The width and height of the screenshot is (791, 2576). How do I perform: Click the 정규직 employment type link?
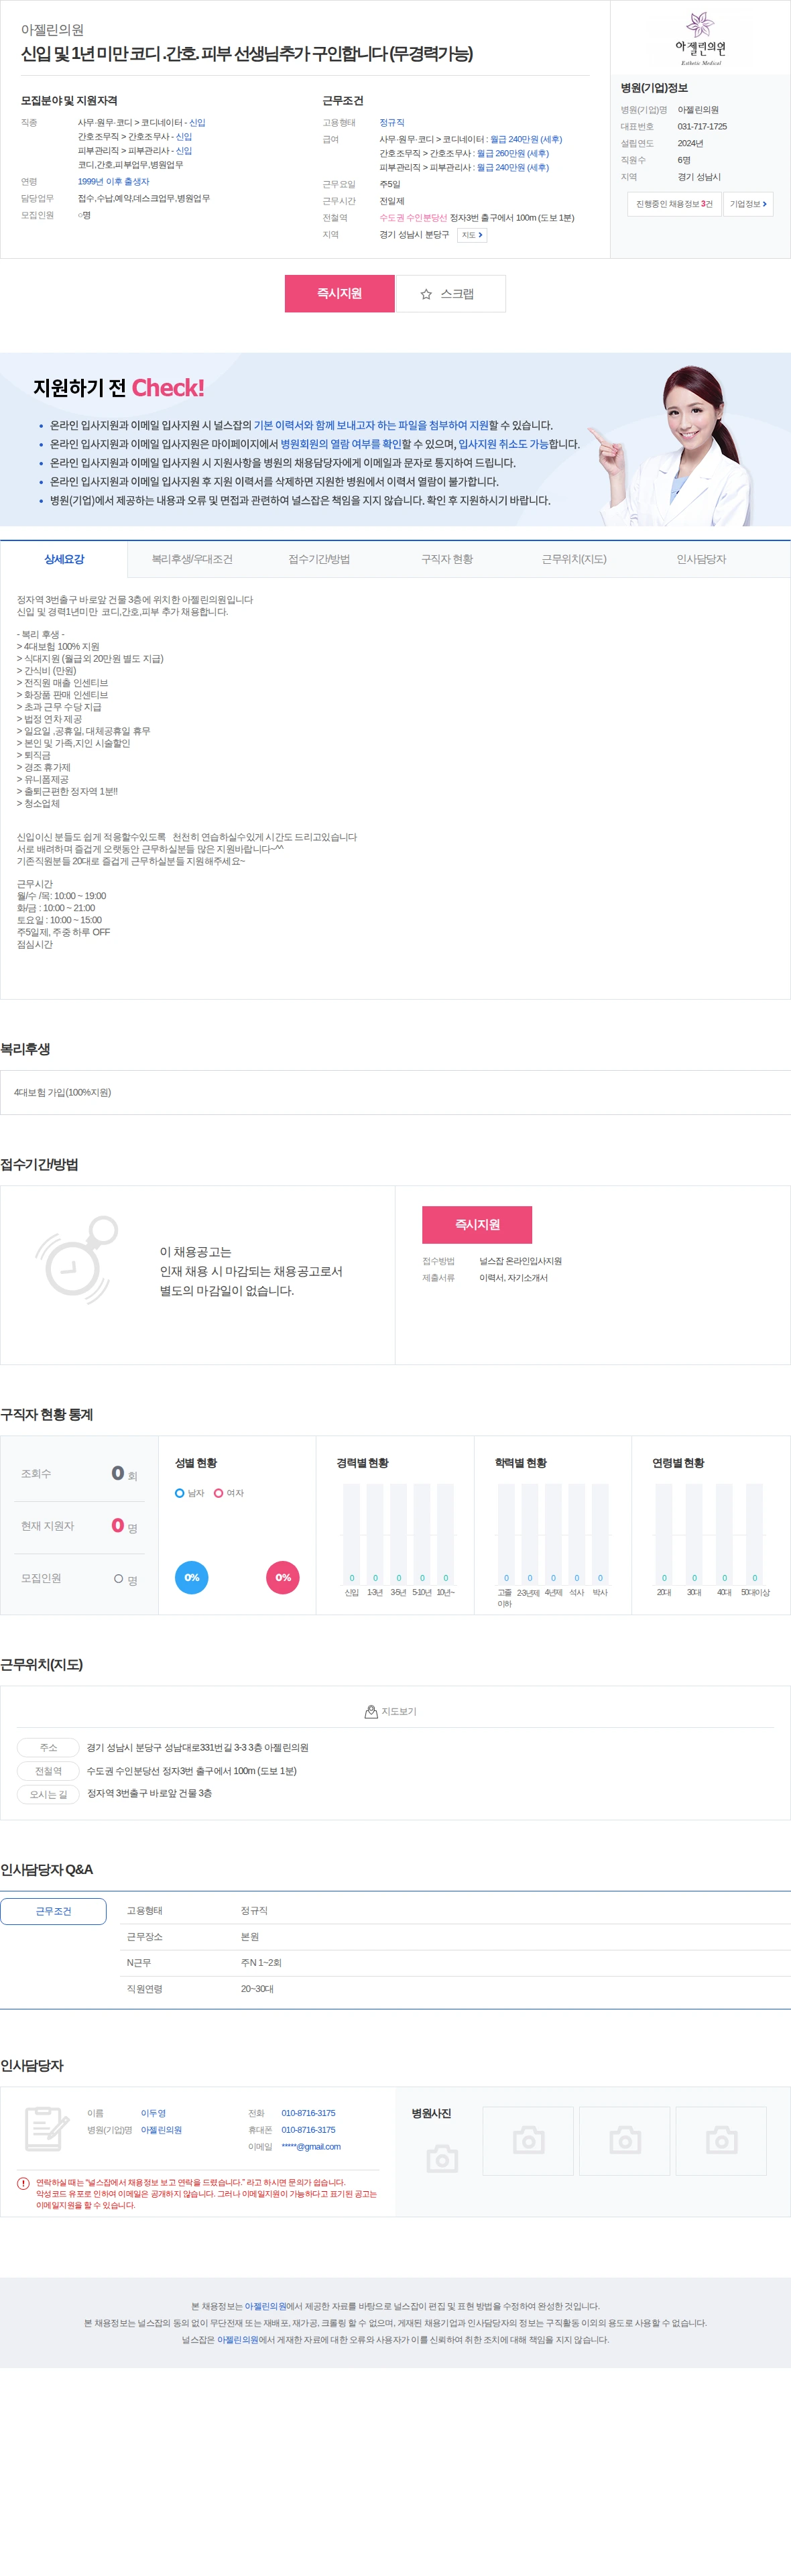pyautogui.click(x=392, y=123)
